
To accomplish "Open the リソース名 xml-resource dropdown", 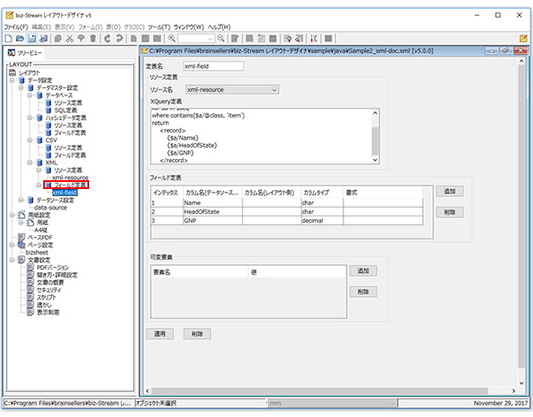I will (x=232, y=90).
